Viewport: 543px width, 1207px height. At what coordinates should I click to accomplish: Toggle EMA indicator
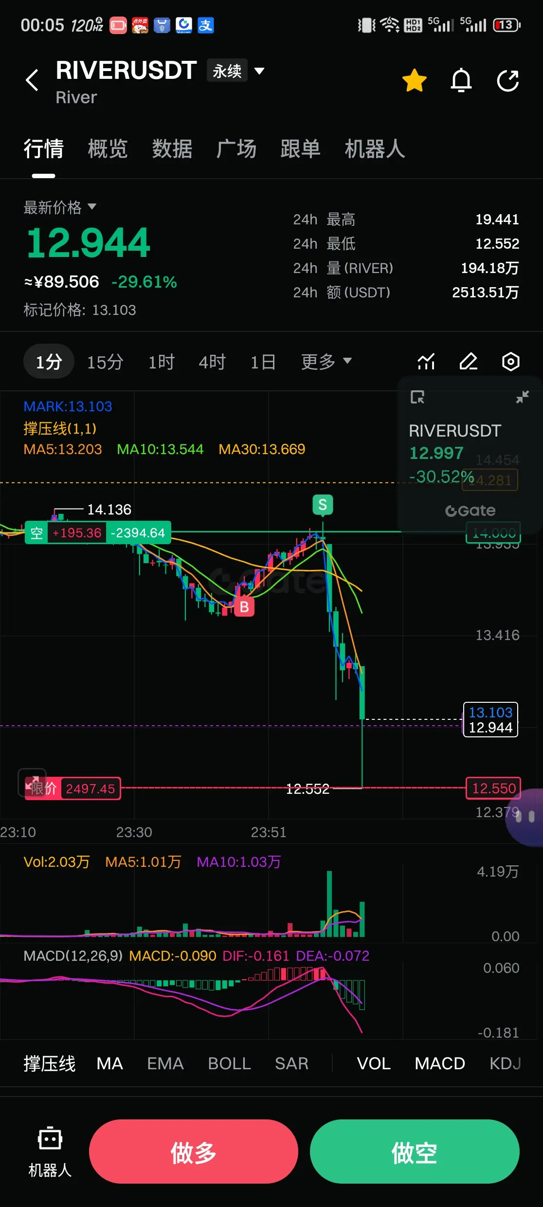[x=165, y=1063]
